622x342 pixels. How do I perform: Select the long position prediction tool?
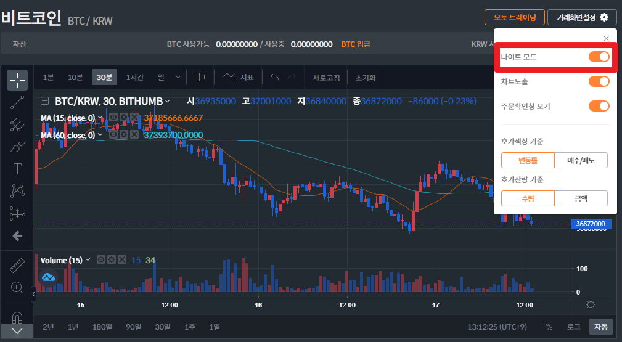[17, 213]
